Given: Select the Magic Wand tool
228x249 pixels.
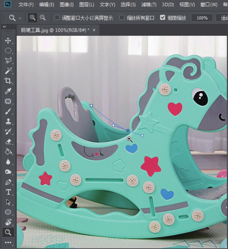Looking at the screenshot, I should pos(8,70).
